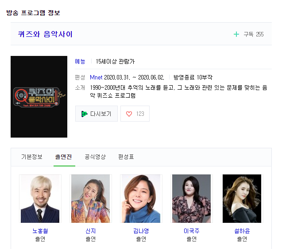Click the 퀴즈와 음악사이 title link
Image resolution: width=282 pixels, height=249 pixels.
(x=45, y=34)
